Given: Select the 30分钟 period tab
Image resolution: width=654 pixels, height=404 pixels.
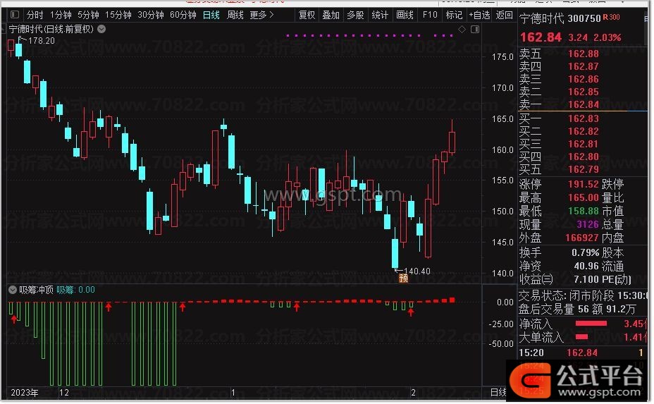Looking at the screenshot, I should click(151, 15).
